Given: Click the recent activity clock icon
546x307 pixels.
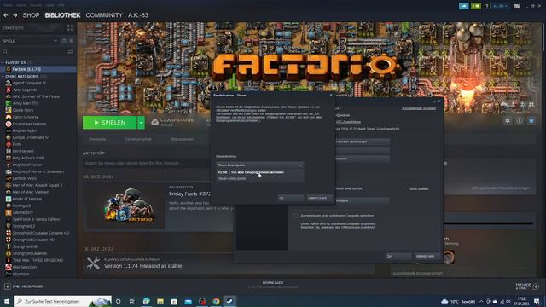Looking at the screenshot, I should pyautogui.click(x=64, y=41).
